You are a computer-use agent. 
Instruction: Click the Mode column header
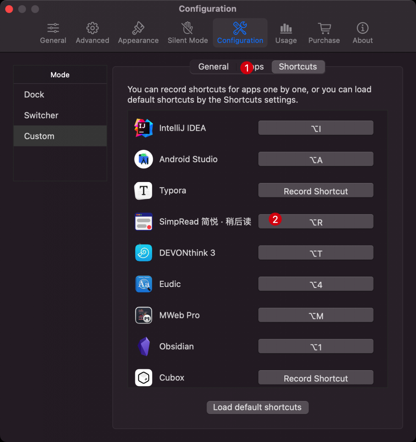(x=60, y=75)
